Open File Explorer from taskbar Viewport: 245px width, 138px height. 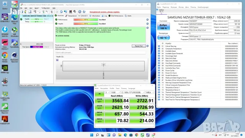pyautogui.click(x=120, y=135)
